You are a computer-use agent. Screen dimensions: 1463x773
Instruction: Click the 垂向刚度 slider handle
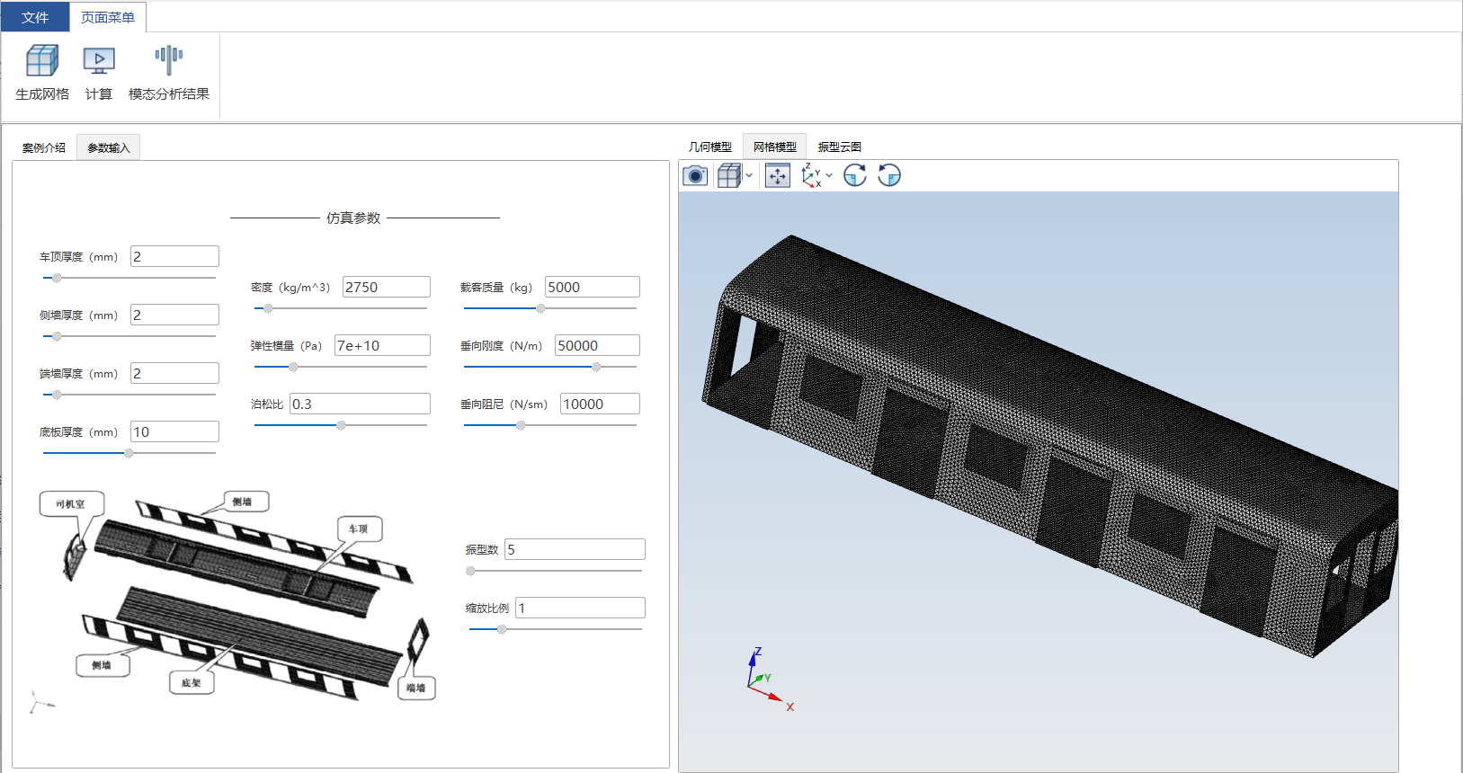click(596, 367)
